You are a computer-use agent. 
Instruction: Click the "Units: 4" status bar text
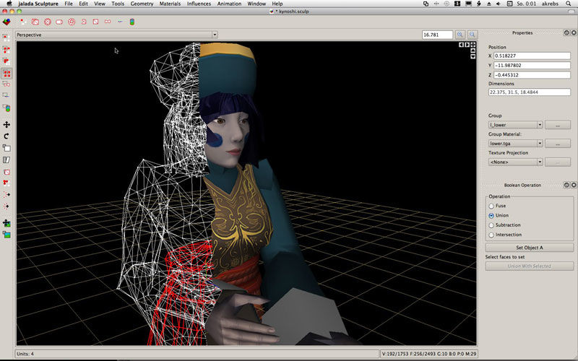click(25, 354)
